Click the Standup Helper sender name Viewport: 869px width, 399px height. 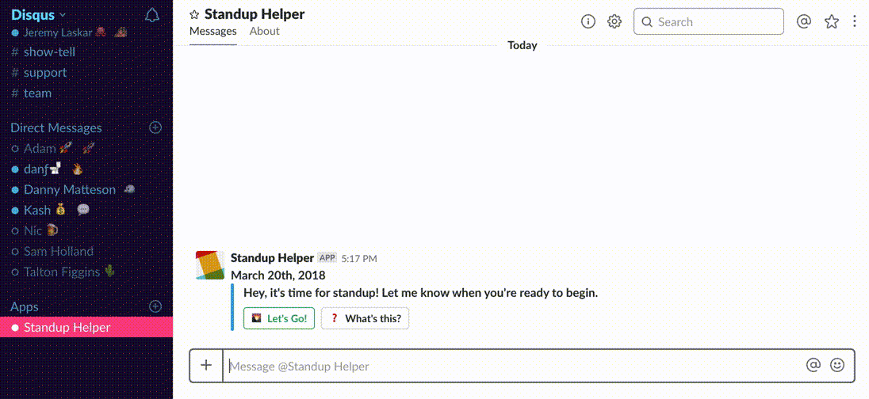tap(272, 257)
